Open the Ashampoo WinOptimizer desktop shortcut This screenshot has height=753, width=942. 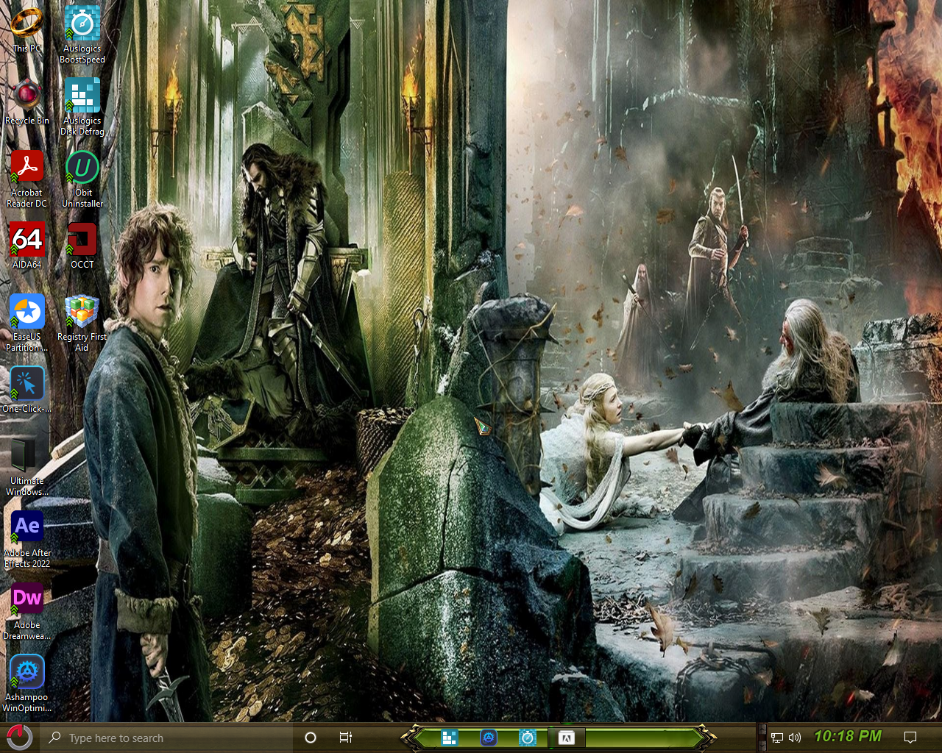pyautogui.click(x=26, y=683)
